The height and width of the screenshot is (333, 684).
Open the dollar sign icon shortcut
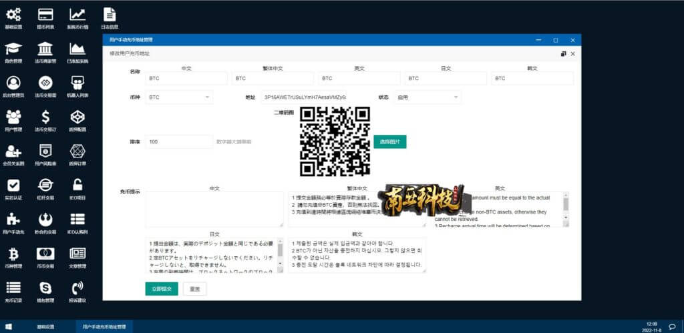[x=45, y=116]
